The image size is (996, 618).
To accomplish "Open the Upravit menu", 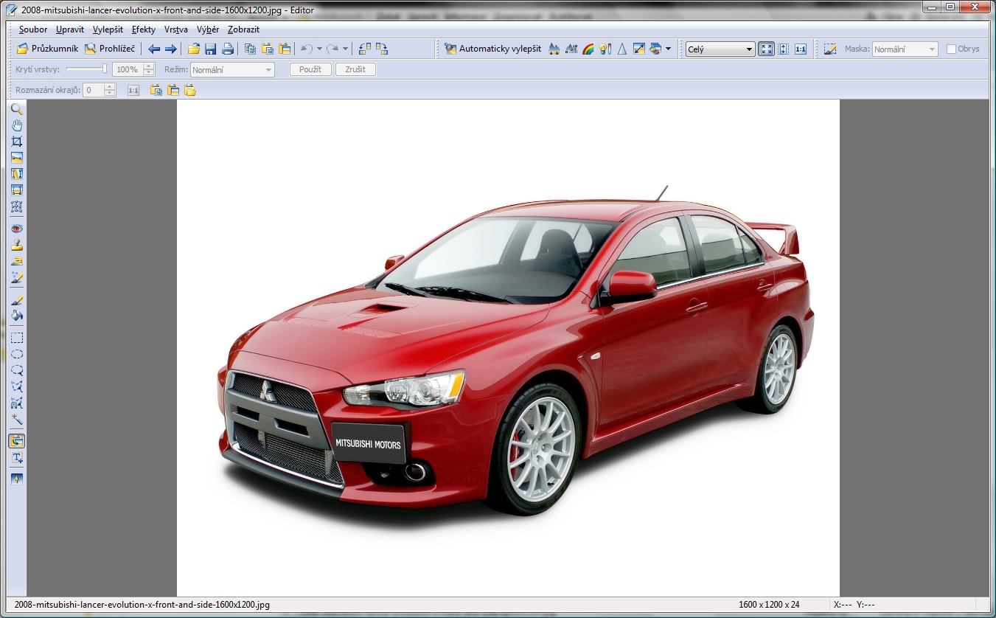I will pyautogui.click(x=70, y=29).
